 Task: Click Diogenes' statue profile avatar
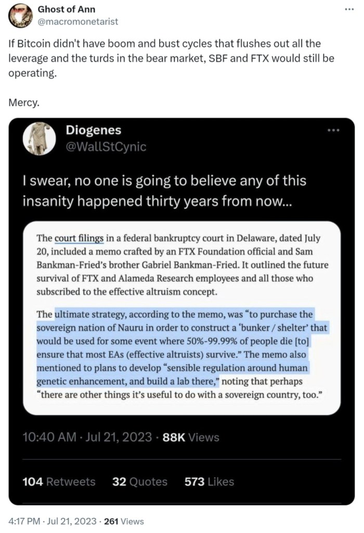[x=40, y=138]
